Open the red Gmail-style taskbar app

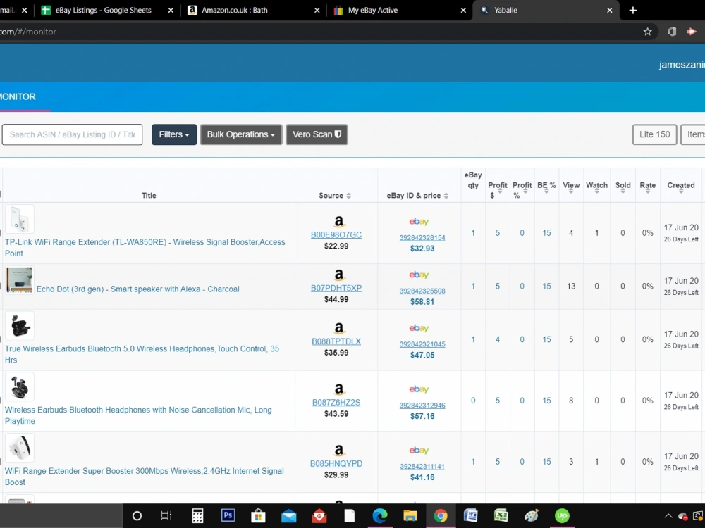pyautogui.click(x=319, y=515)
